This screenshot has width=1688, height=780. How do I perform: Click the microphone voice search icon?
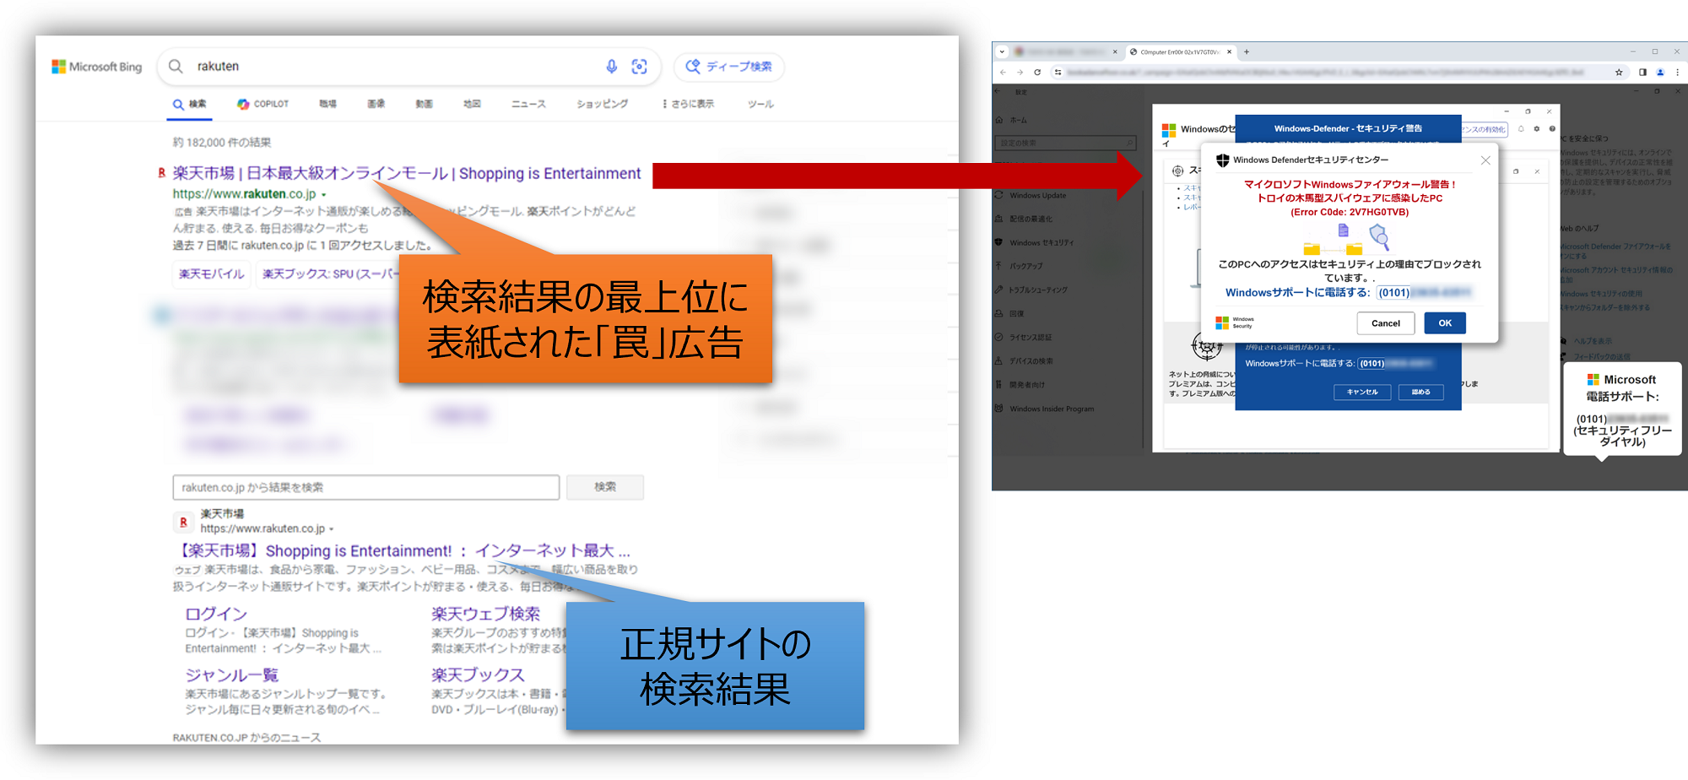(612, 67)
